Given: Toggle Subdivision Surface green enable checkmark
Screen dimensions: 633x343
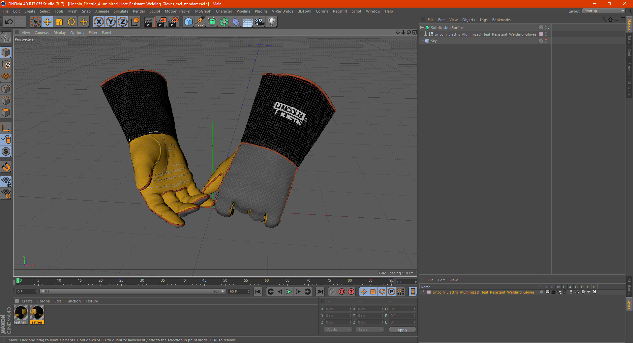Looking at the screenshot, I should [549, 28].
